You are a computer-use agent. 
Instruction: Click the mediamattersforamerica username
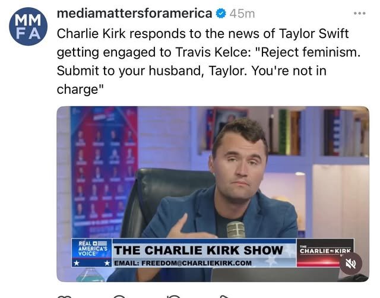pos(134,12)
